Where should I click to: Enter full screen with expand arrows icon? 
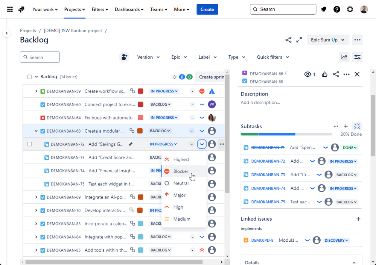click(x=299, y=40)
